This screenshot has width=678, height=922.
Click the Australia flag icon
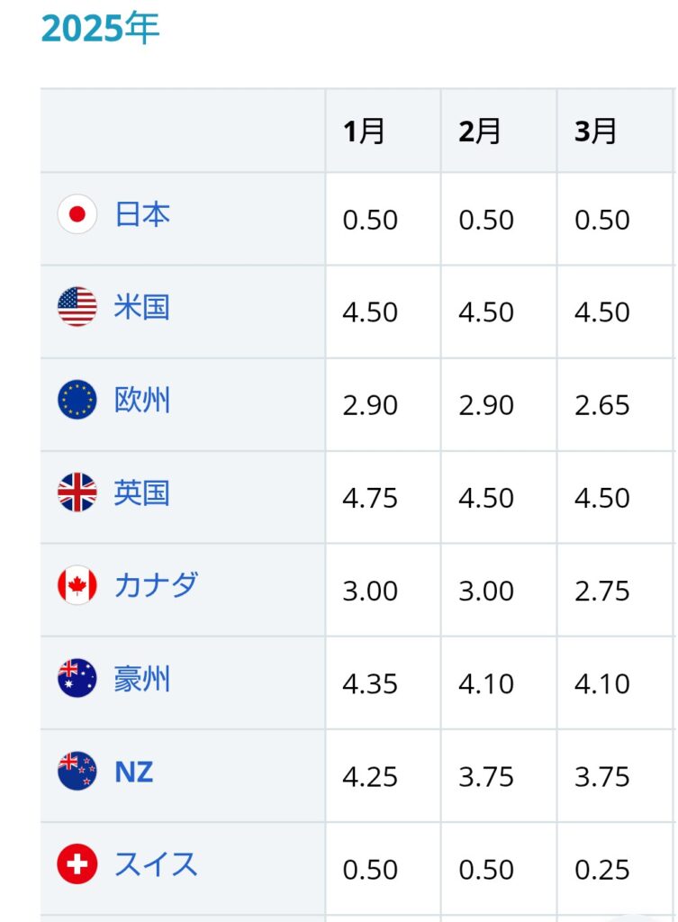(77, 678)
